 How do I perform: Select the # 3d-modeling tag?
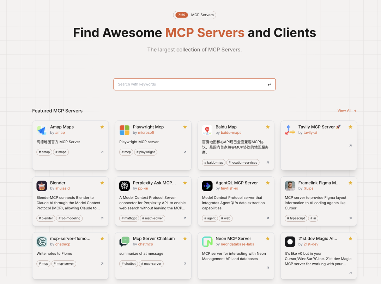69,218
